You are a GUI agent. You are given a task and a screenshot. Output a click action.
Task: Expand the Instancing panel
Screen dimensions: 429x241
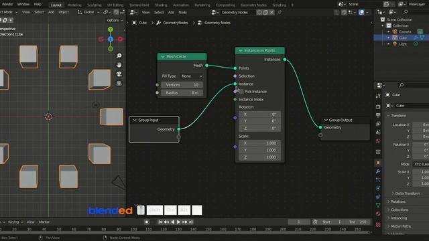397,218
